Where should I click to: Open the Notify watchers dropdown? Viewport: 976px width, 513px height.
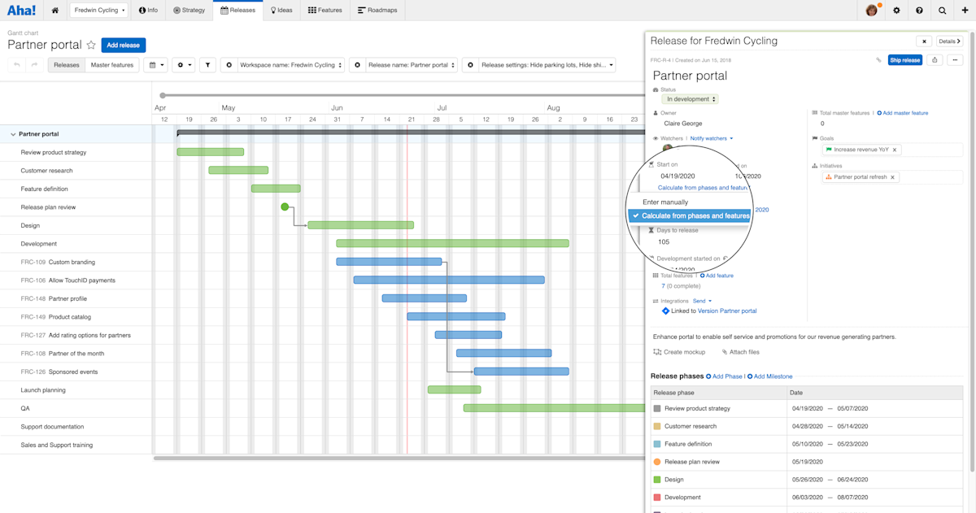(712, 138)
